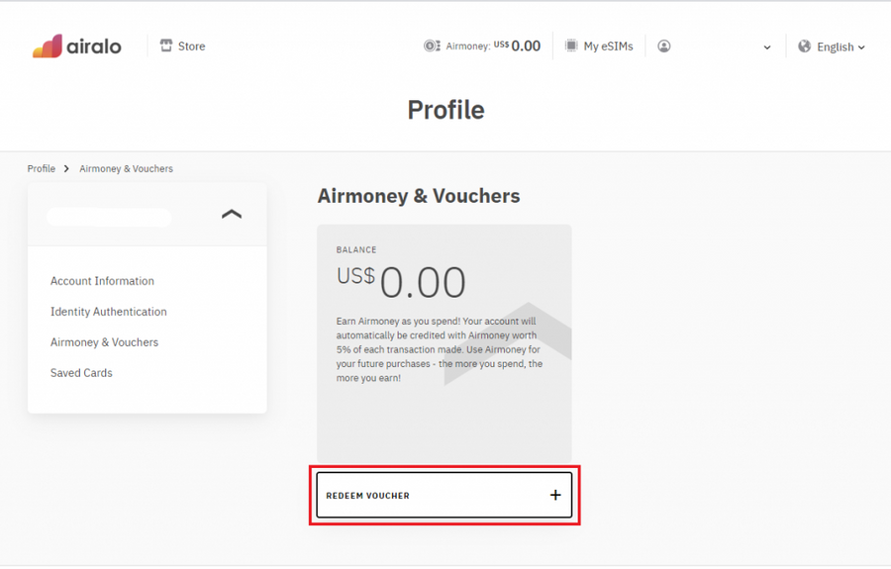Open Account Information in the sidebar
The image size is (891, 569).
[102, 281]
